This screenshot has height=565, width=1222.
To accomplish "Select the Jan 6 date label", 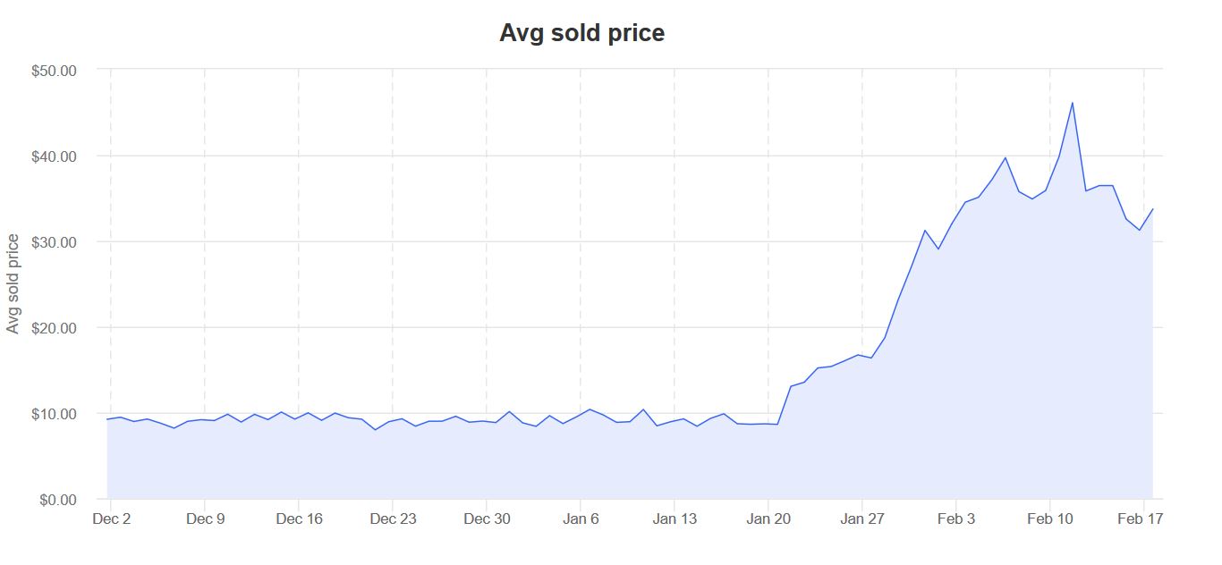I will coord(581,519).
